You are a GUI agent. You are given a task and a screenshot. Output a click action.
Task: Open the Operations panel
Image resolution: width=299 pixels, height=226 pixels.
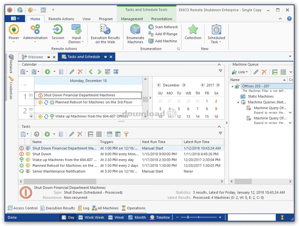(x=133, y=208)
